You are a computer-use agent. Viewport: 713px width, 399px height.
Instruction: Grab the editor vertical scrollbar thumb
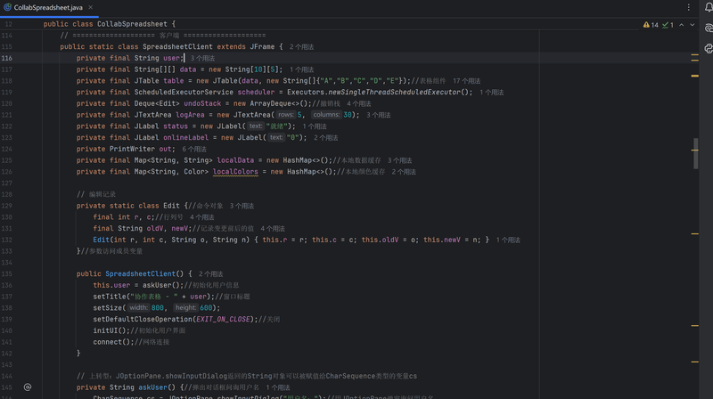pos(695,153)
